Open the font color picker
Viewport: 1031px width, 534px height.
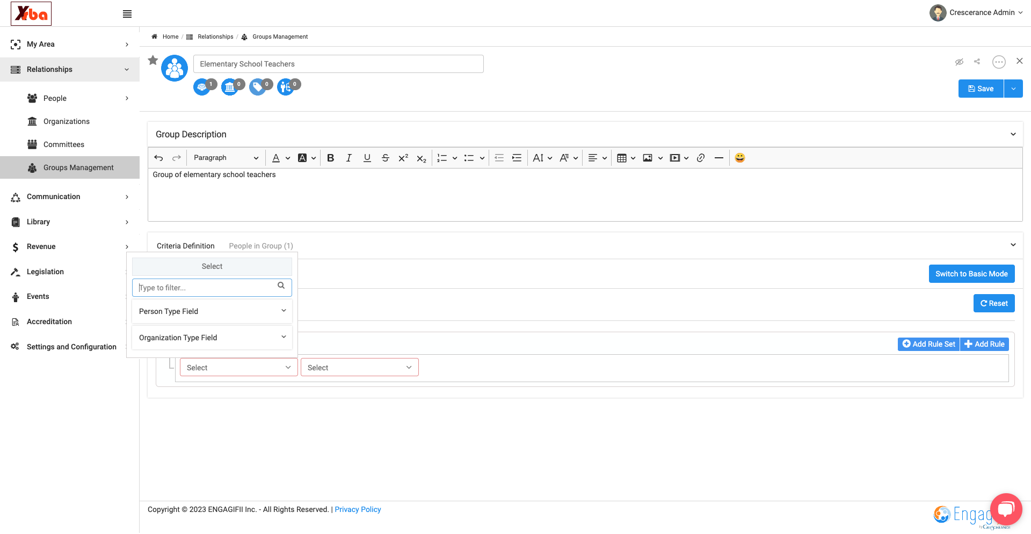280,158
